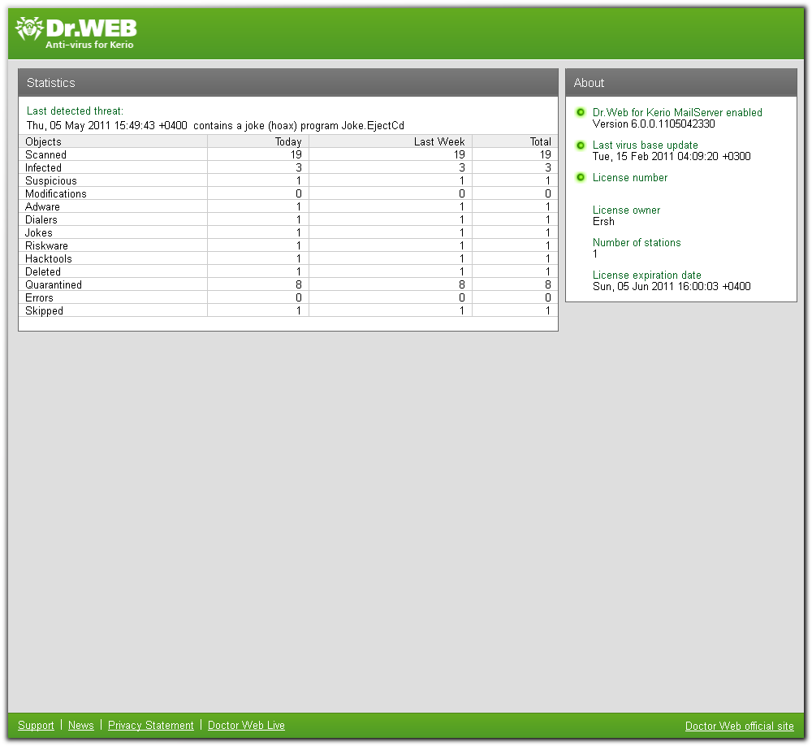This screenshot has width=812, height=746.
Task: Click the Number of stations label
Action: pyautogui.click(x=637, y=243)
